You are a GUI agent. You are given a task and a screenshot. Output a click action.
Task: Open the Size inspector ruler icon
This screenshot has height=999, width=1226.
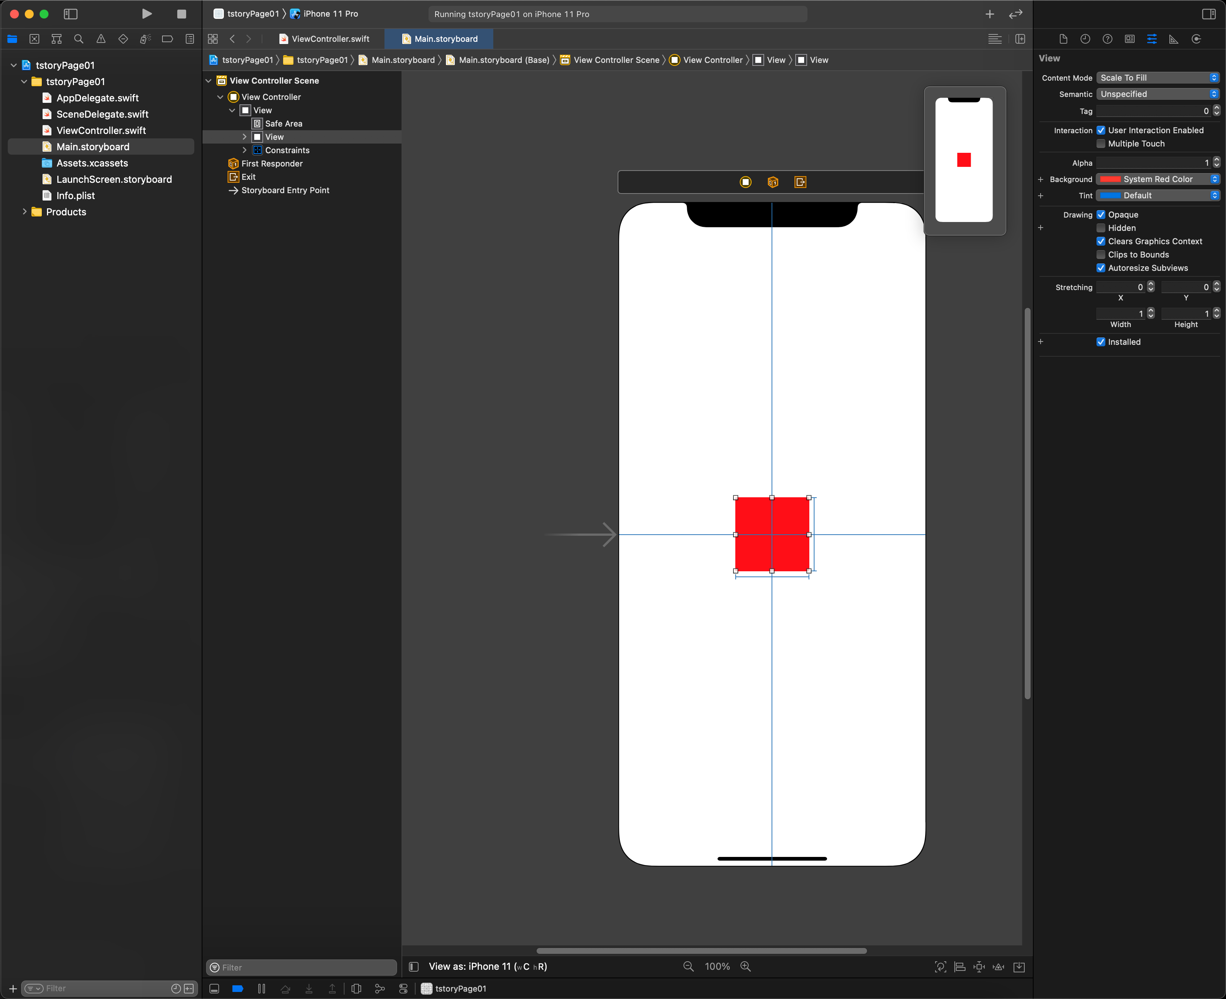pyautogui.click(x=1173, y=39)
